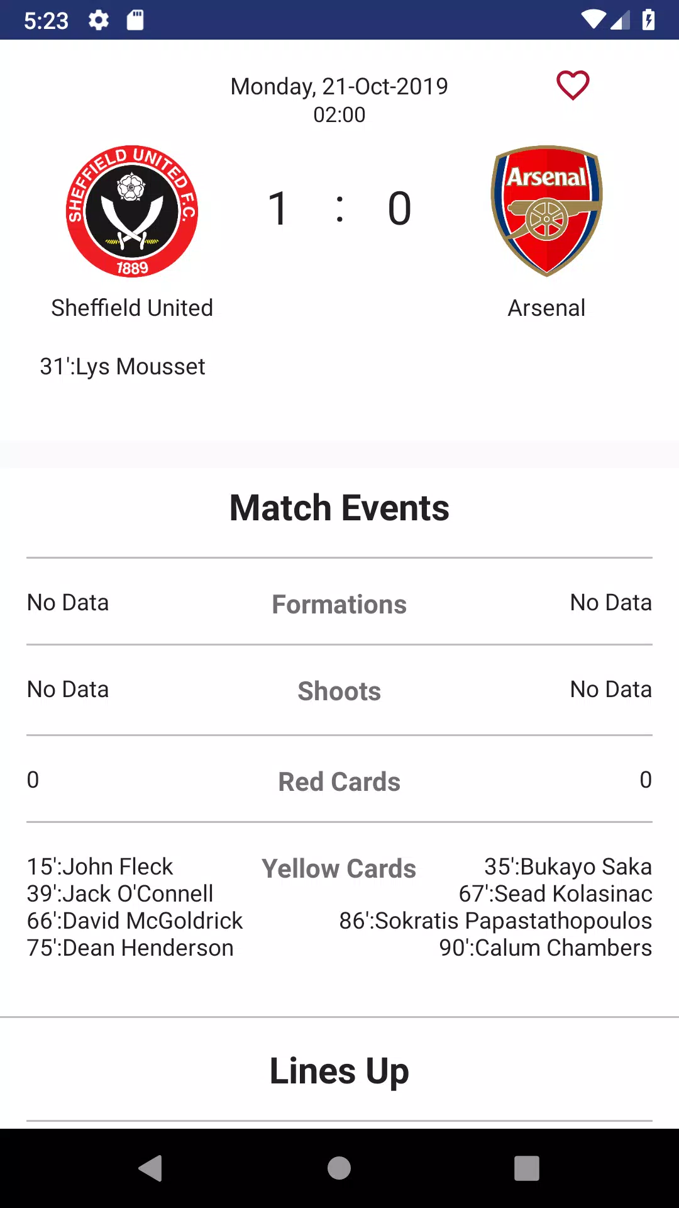Tap the Red Cards row label
The width and height of the screenshot is (679, 1208).
point(339,782)
